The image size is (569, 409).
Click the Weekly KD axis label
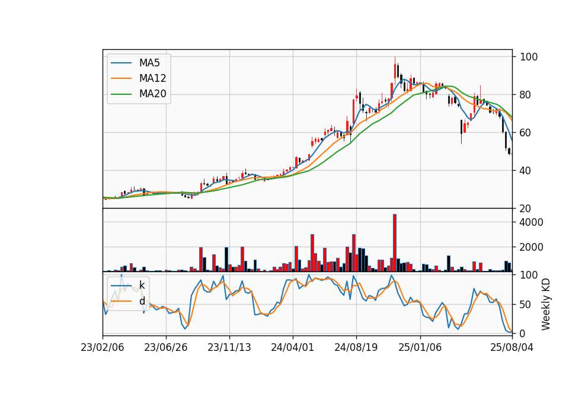coord(546,305)
